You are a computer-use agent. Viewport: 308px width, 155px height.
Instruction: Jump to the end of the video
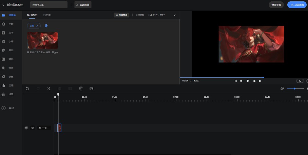click(x=260, y=81)
